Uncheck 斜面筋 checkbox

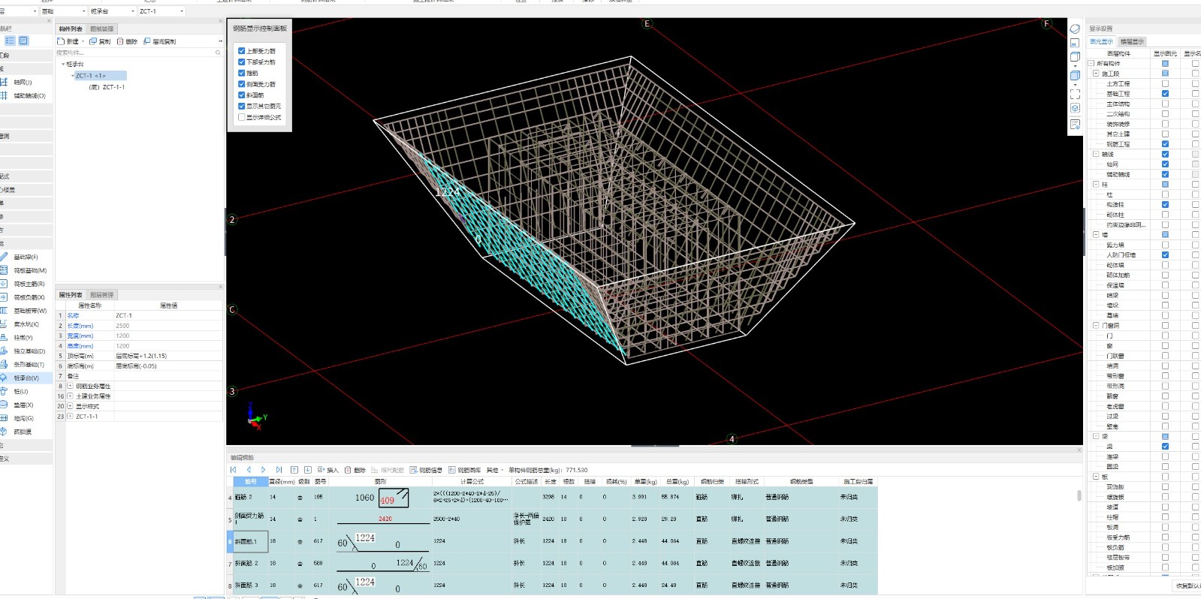tap(242, 95)
